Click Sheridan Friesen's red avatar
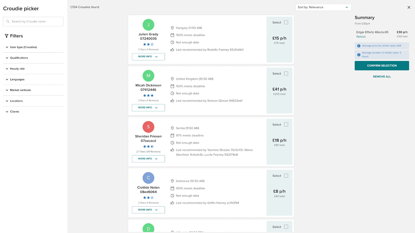The width and height of the screenshot is (415, 233). tap(148, 127)
